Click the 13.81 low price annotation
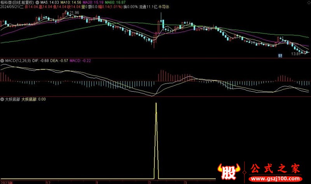 click(296, 54)
